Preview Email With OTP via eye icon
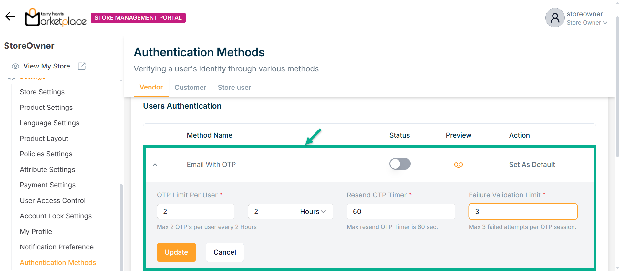 coord(458,165)
